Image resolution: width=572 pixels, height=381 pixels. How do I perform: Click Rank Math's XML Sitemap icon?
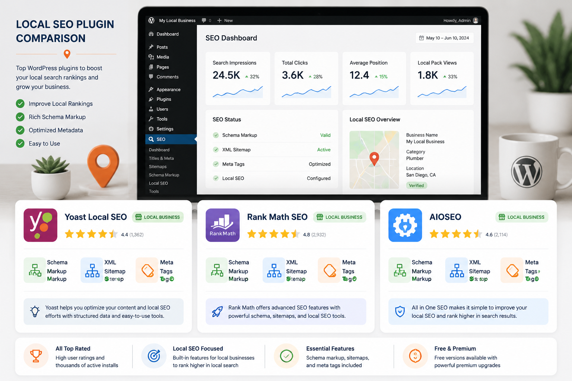pyautogui.click(x=274, y=270)
